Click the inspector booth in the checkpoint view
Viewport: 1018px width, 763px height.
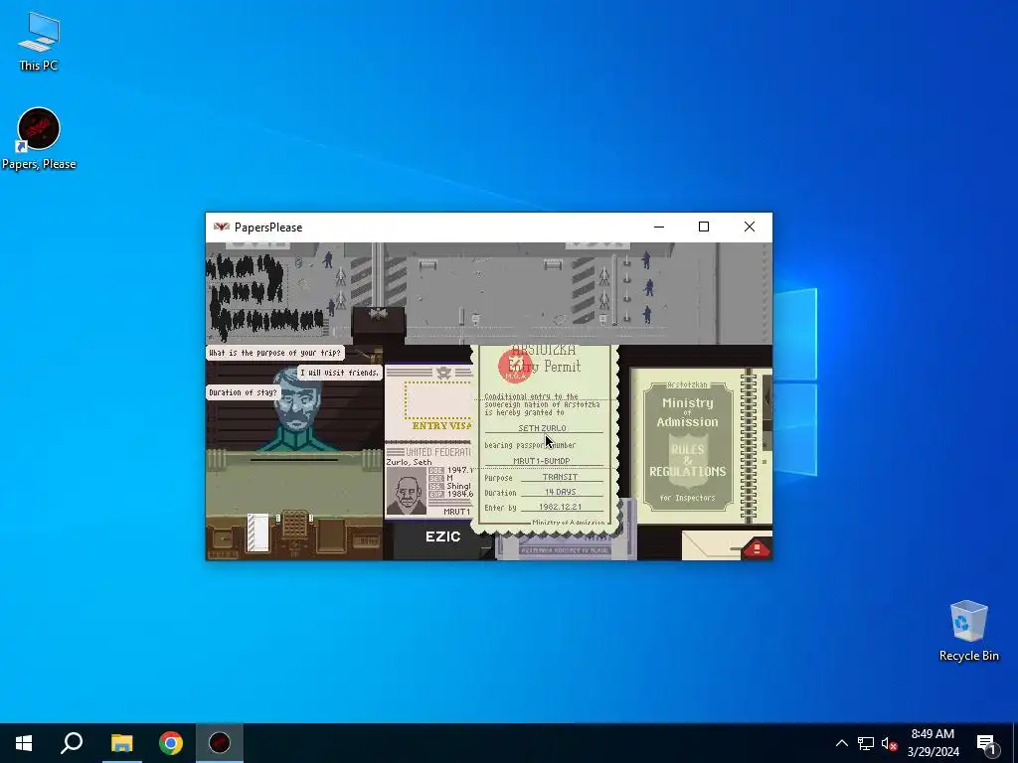[x=379, y=325]
